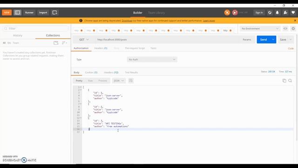Click the Import button
The height and width of the screenshot is (168, 298).
[43, 13]
